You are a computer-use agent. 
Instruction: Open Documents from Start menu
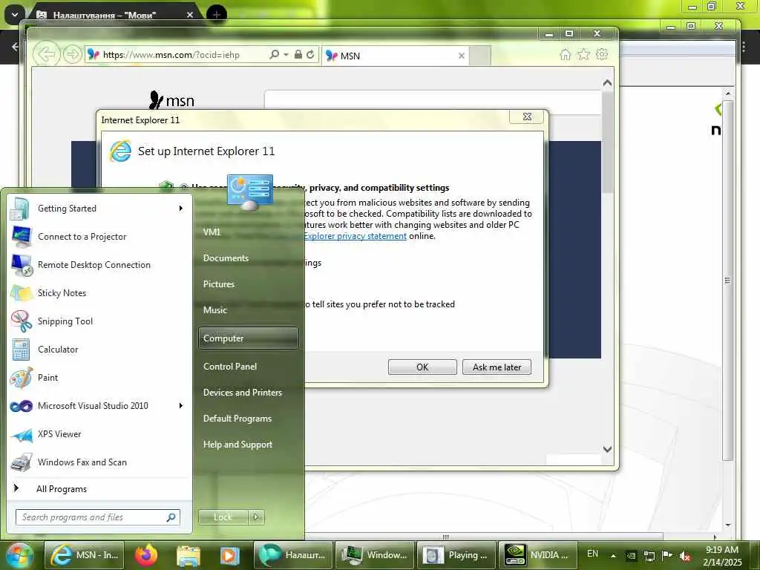[226, 258]
